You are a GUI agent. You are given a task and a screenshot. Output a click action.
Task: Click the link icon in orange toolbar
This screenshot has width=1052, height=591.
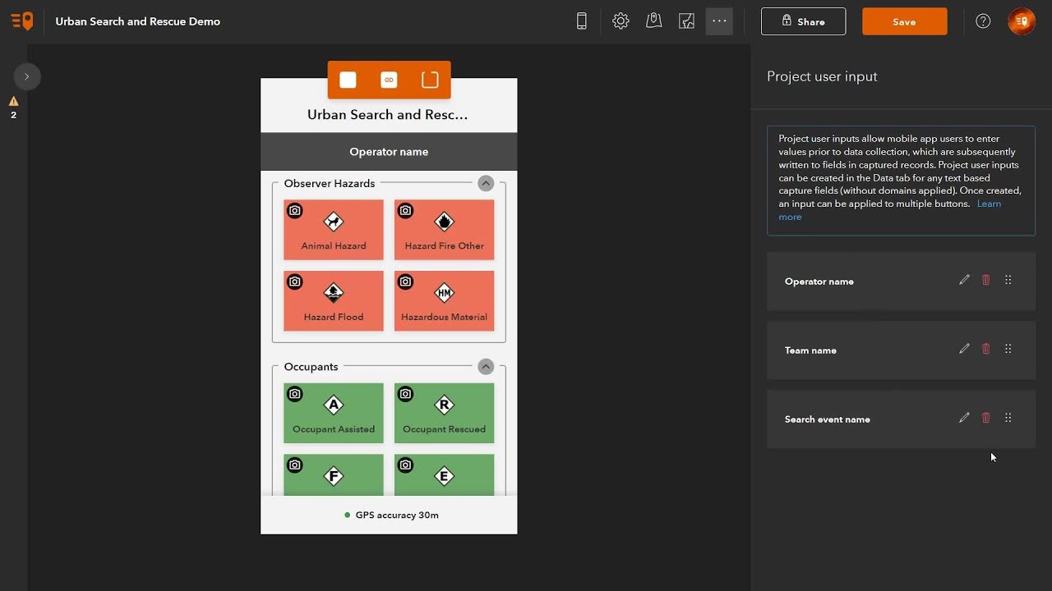389,80
